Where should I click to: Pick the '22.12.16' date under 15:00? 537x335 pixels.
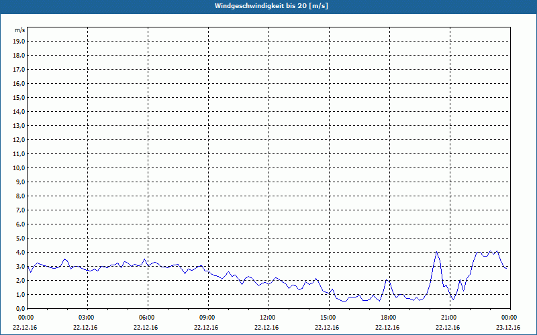point(327,328)
